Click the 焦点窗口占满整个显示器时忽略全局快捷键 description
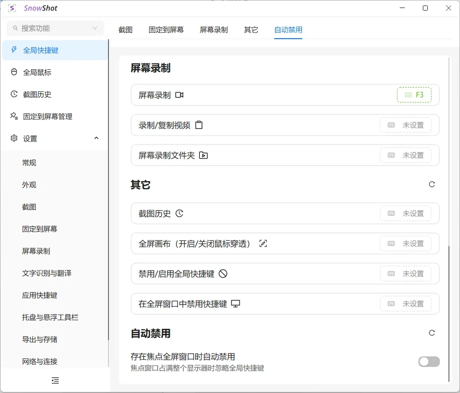The height and width of the screenshot is (393, 460). pyautogui.click(x=197, y=368)
